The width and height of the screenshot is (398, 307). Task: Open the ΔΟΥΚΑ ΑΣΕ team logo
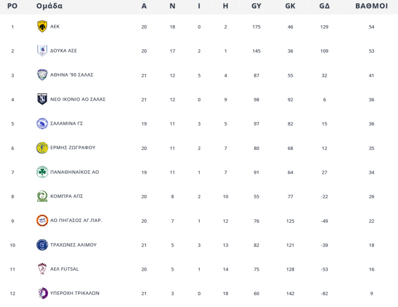pos(42,51)
